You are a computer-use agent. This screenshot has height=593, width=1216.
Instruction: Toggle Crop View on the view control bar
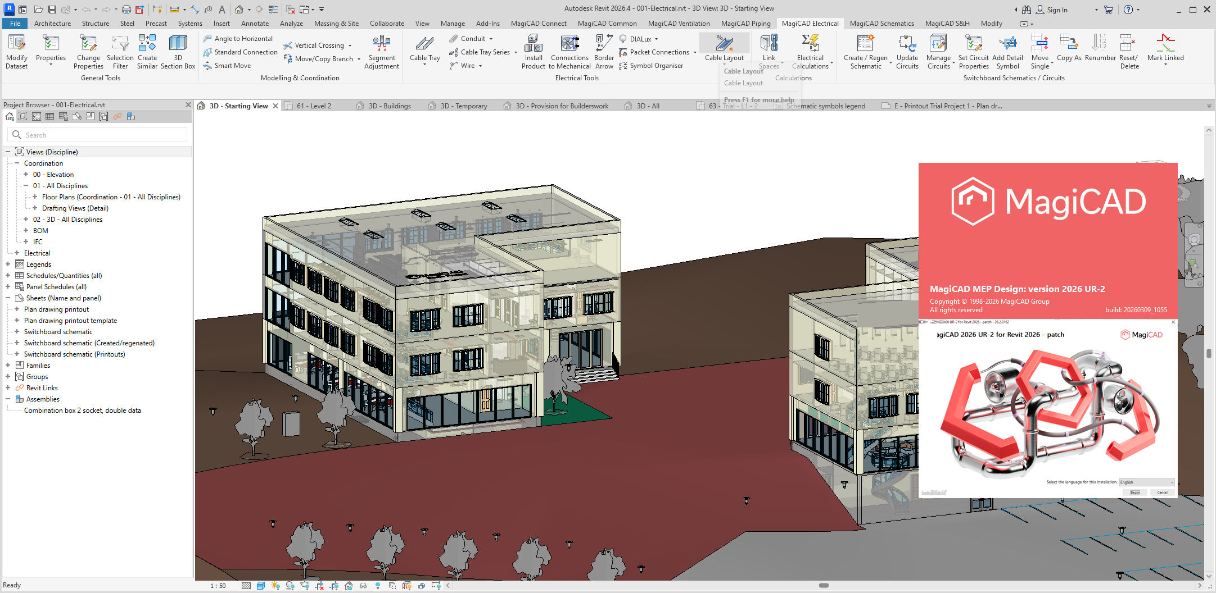pos(319,586)
